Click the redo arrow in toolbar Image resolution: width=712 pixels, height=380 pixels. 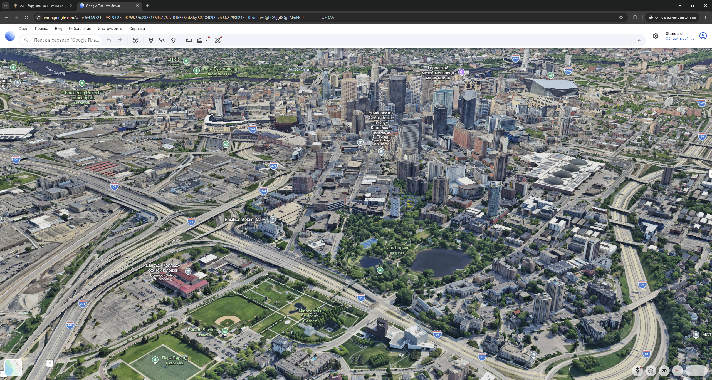click(x=120, y=40)
